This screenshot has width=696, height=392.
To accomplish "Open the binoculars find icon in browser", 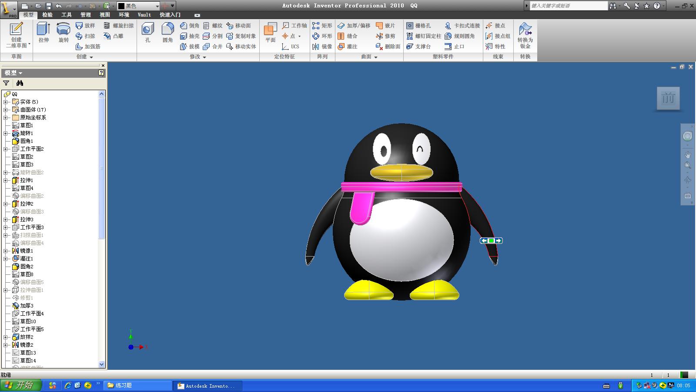I will click(x=20, y=83).
